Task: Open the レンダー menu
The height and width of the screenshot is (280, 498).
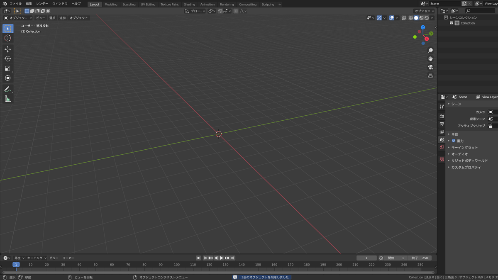Action: click(x=42, y=4)
